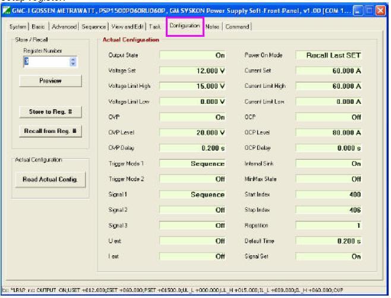Click inside the Register Number field
The image size is (391, 298).
click(45, 61)
